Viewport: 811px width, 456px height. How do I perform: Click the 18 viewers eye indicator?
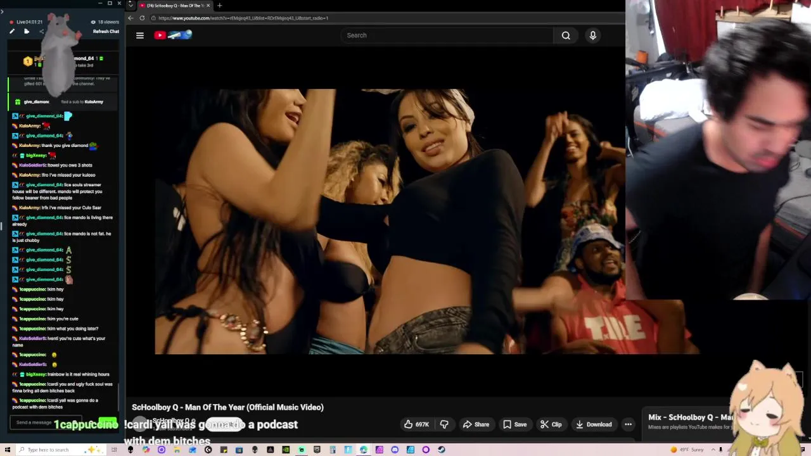pos(105,22)
